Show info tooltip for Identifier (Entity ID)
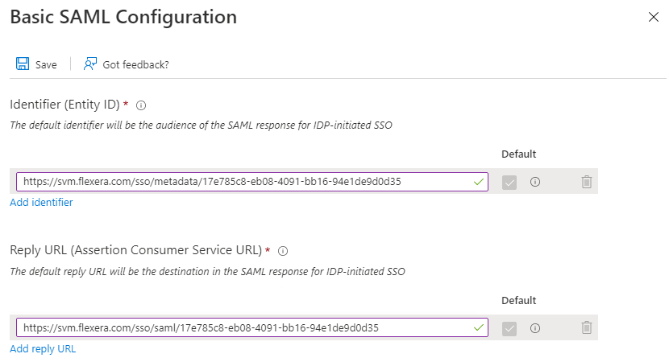The width and height of the screenshot is (669, 362). click(141, 105)
